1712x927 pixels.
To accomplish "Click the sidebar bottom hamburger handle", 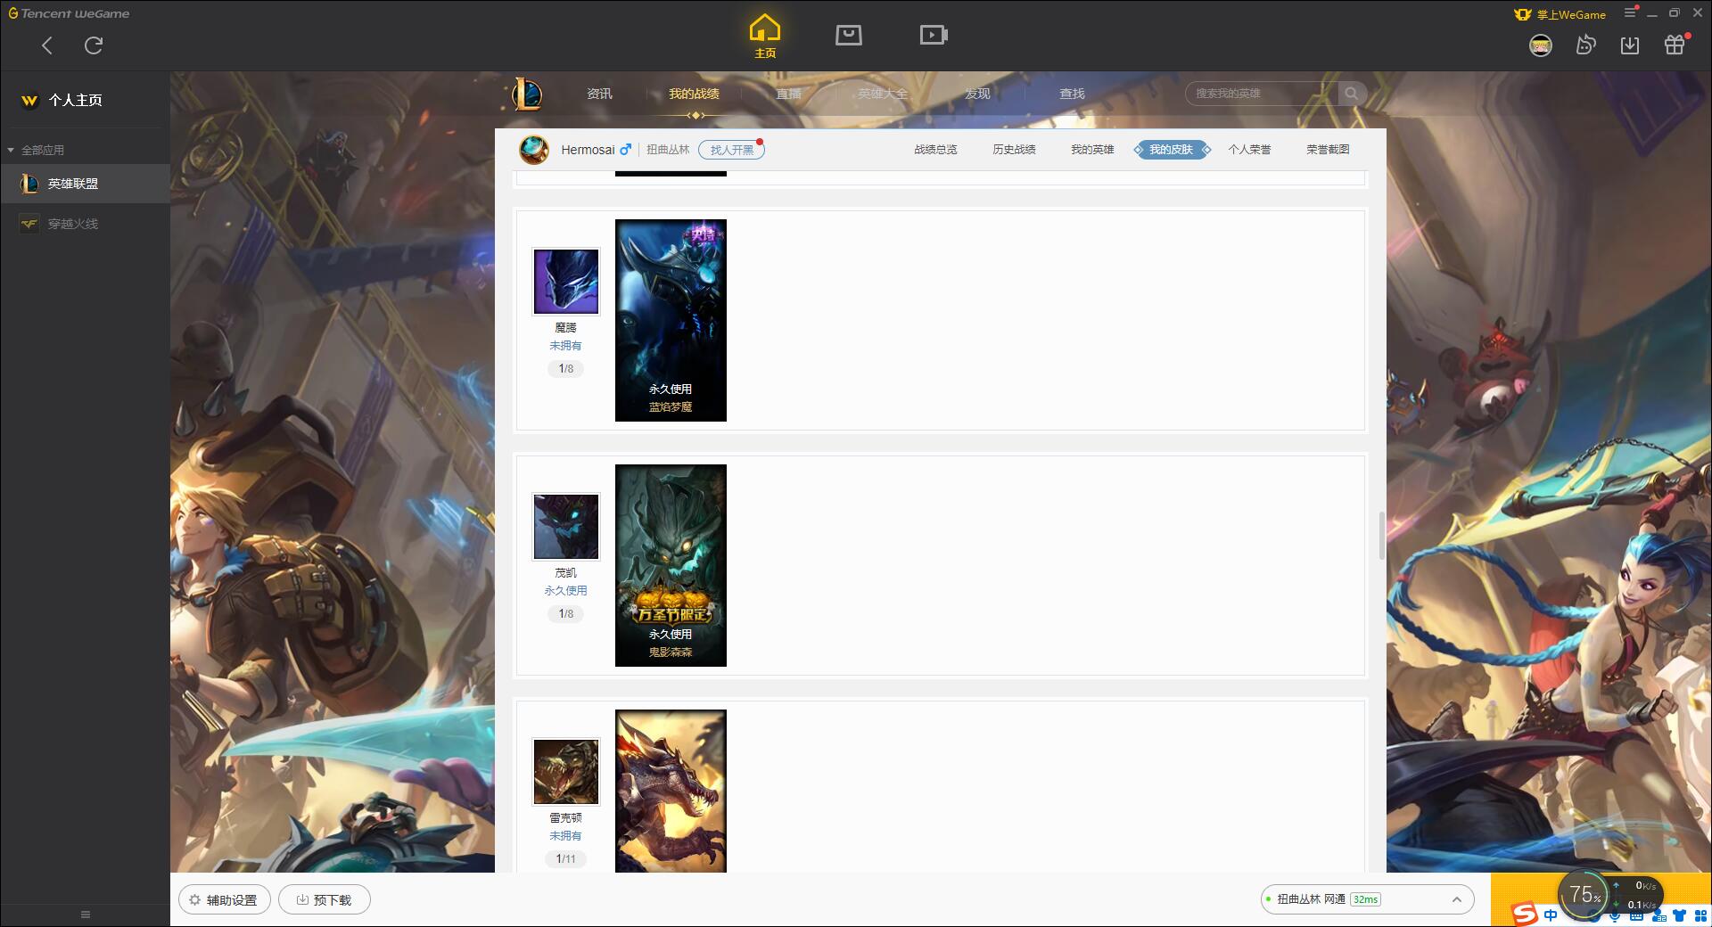I will coord(86,915).
